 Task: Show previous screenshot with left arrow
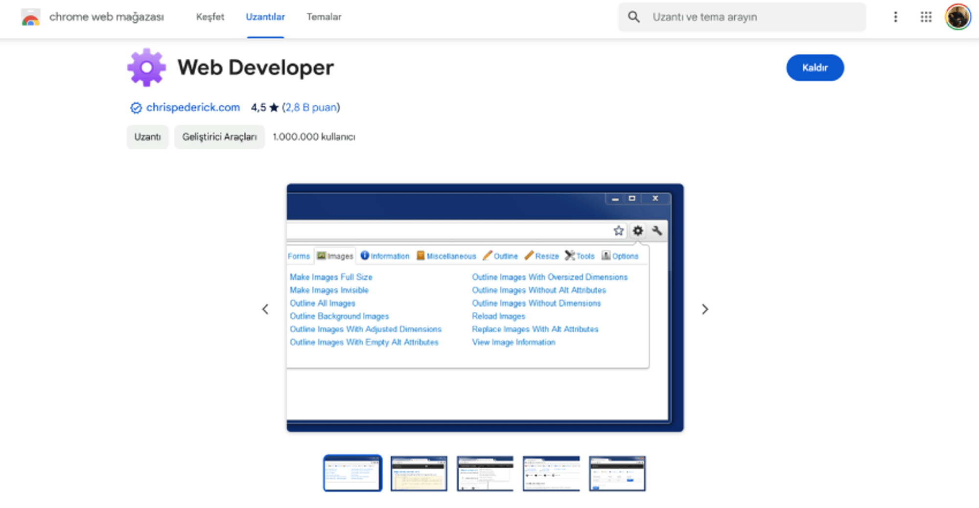(x=265, y=309)
